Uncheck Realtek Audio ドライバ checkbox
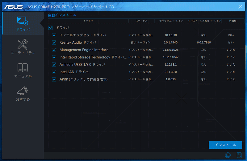 [x=54, y=42]
